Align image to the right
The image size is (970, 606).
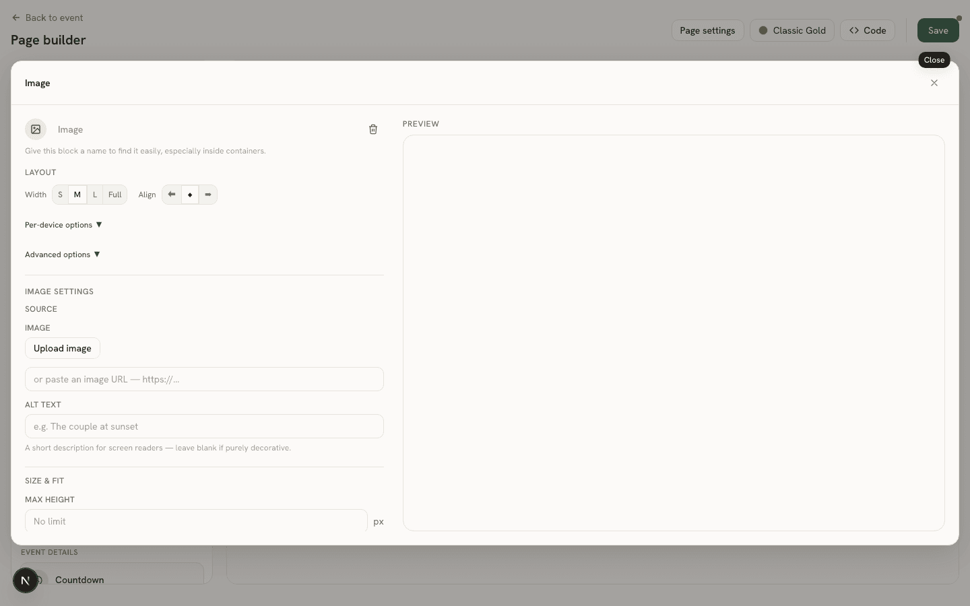pyautogui.click(x=208, y=195)
